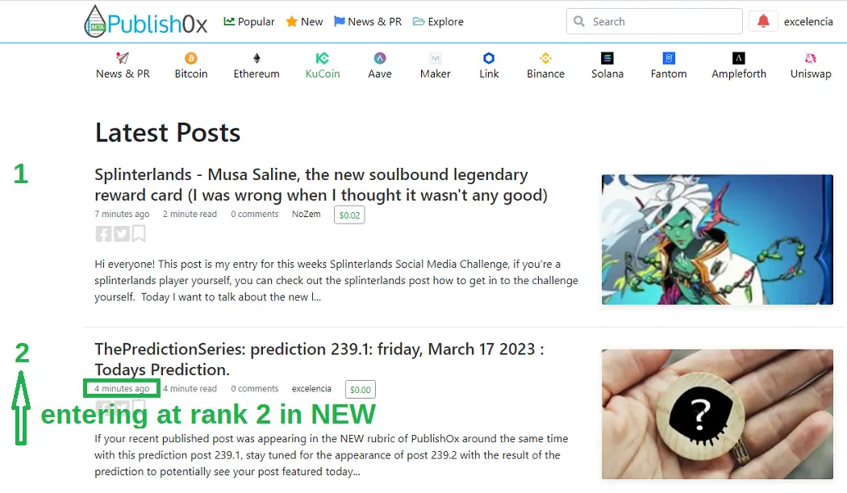This screenshot has height=493, width=847.
Task: Open ThePredictionSeries prediction 239.1 post title
Action: pyautogui.click(x=319, y=360)
